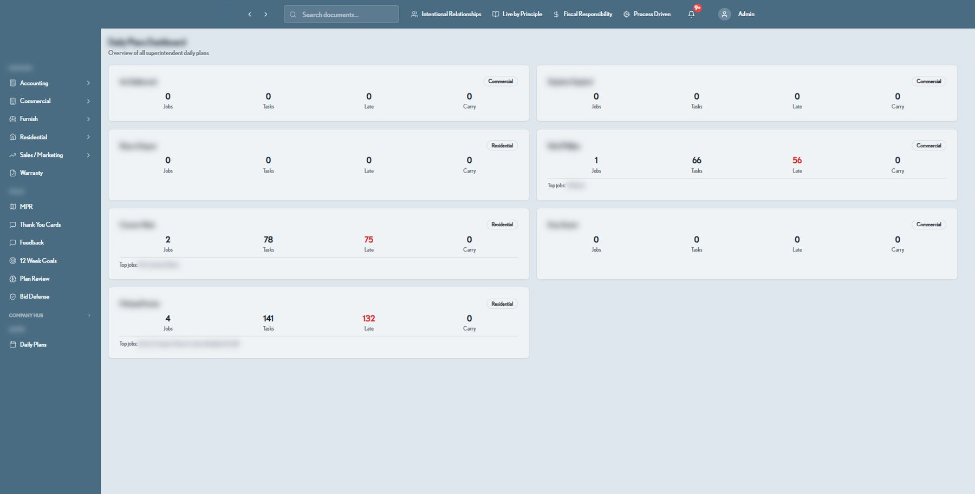Open Intentional Relationships link
Image resolution: width=975 pixels, height=494 pixels.
coord(446,15)
